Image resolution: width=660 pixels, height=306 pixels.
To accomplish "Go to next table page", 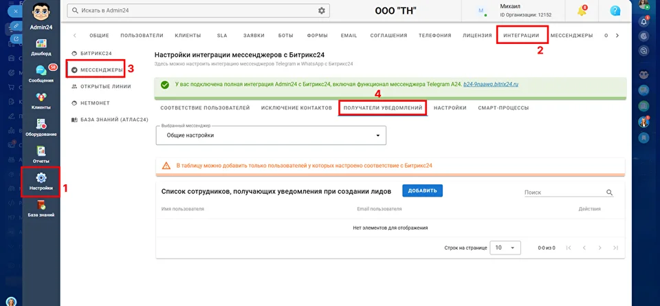I will 599,248.
